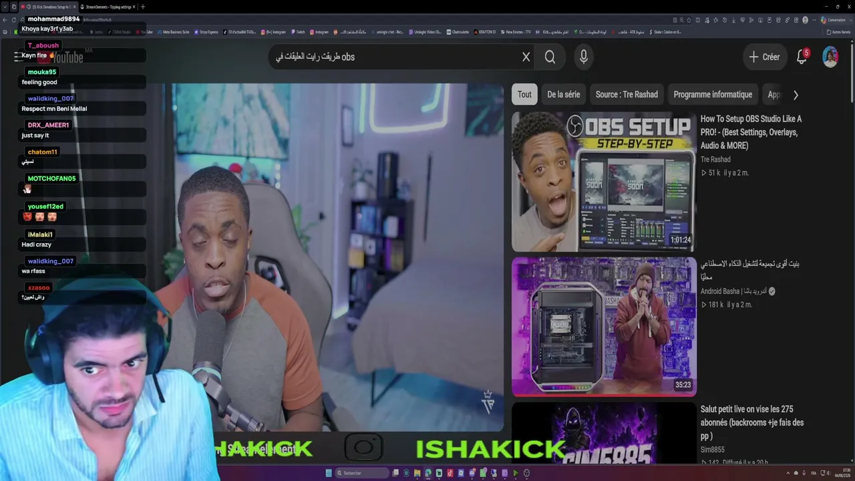855x481 pixels.
Task: Click the 35:23 PC build video thumbnail
Action: 604,327
